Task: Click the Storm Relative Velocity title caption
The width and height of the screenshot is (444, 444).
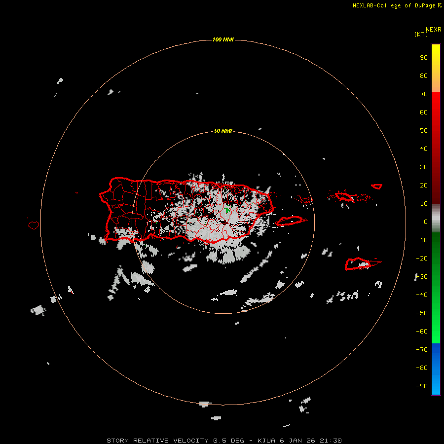Action: (x=224, y=441)
